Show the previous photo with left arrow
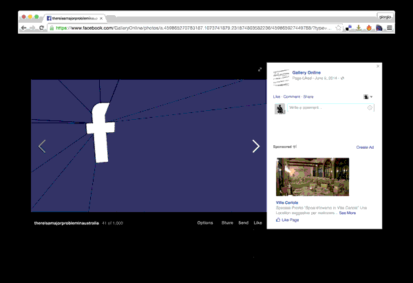This screenshot has width=413, height=283. 42,146
